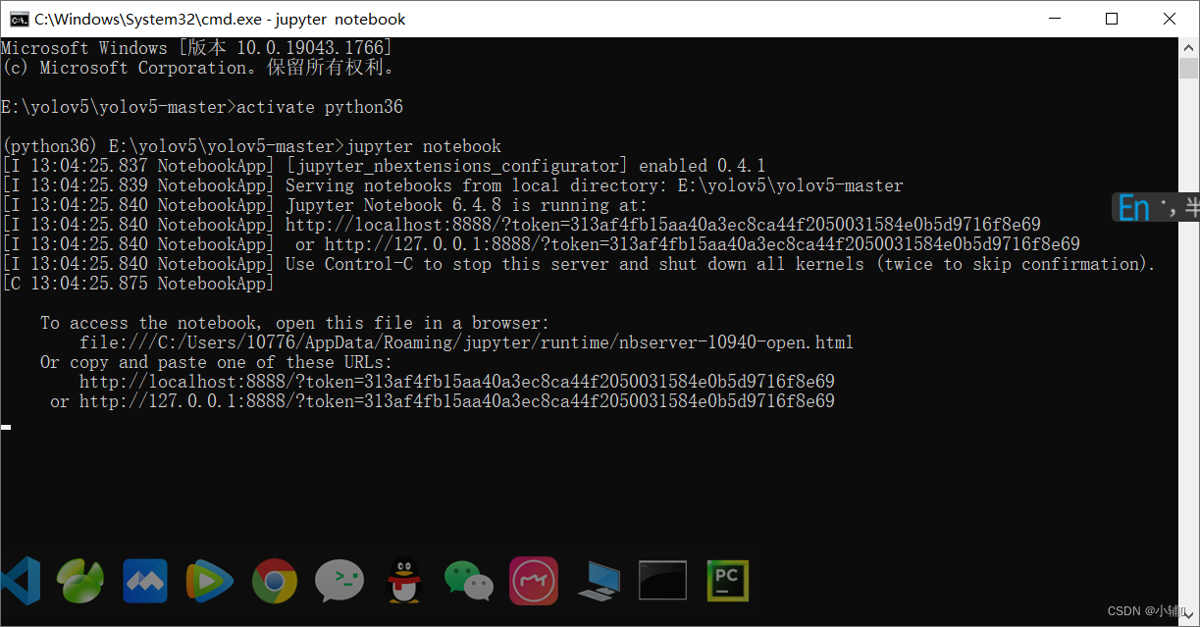Maximize the cmd.exe window
Viewport: 1200px width, 627px height.
click(x=1112, y=19)
